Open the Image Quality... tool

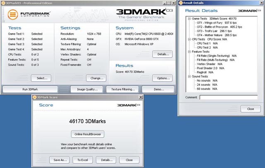pyautogui.click(x=87, y=89)
